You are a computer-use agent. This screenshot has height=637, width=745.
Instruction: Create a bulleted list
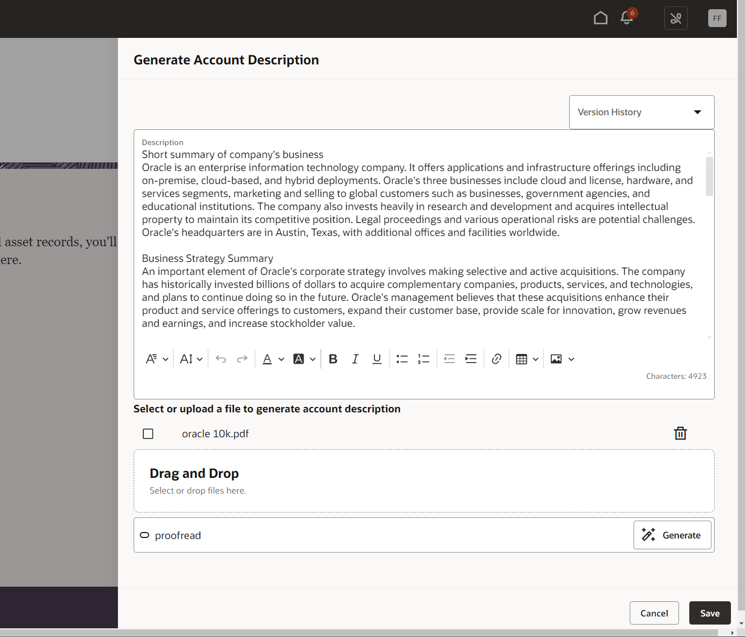(x=402, y=358)
